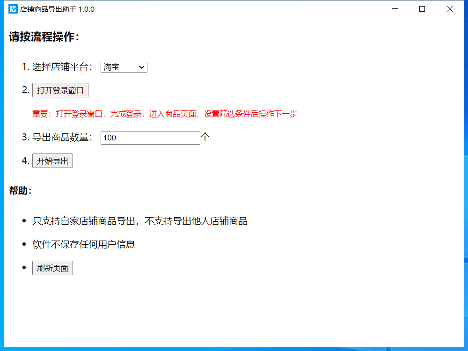Image resolution: width=468 pixels, height=351 pixels.
Task: Minimize the 店铺商品导出助手 window
Action: coord(395,9)
